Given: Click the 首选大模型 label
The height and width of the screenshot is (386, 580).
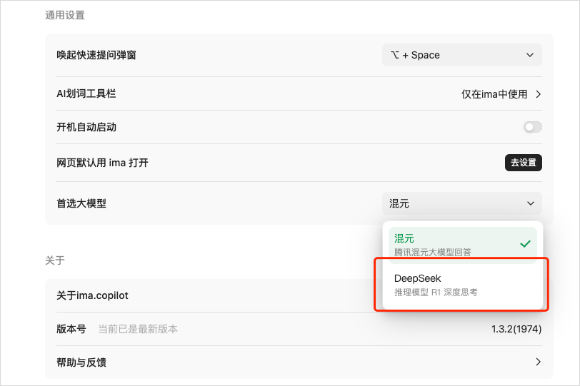Looking at the screenshot, I should [81, 203].
